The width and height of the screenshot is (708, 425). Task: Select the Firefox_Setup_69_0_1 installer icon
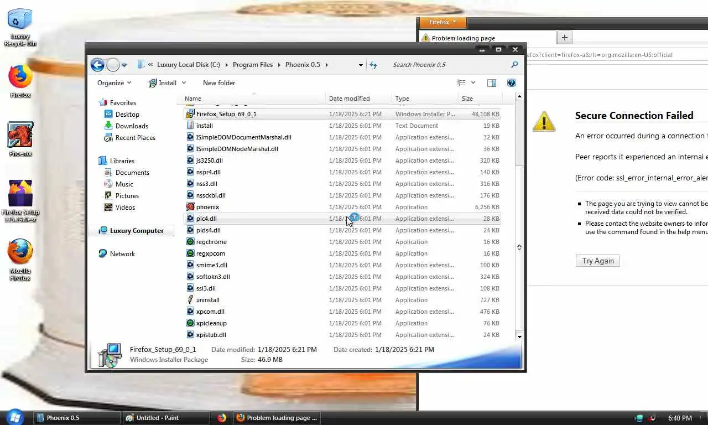pos(190,114)
